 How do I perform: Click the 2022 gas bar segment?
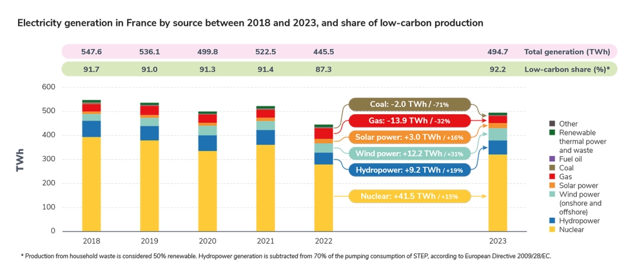[x=323, y=133]
